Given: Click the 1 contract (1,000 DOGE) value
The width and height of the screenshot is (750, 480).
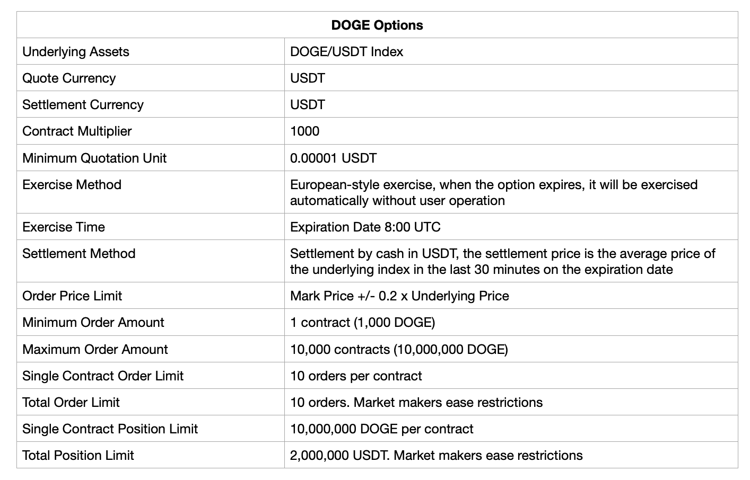Looking at the screenshot, I should (362, 323).
